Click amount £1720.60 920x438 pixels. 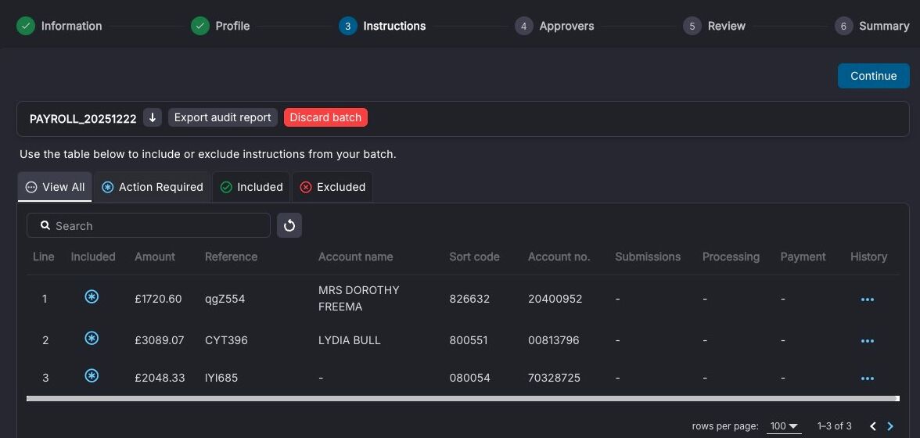(x=158, y=299)
